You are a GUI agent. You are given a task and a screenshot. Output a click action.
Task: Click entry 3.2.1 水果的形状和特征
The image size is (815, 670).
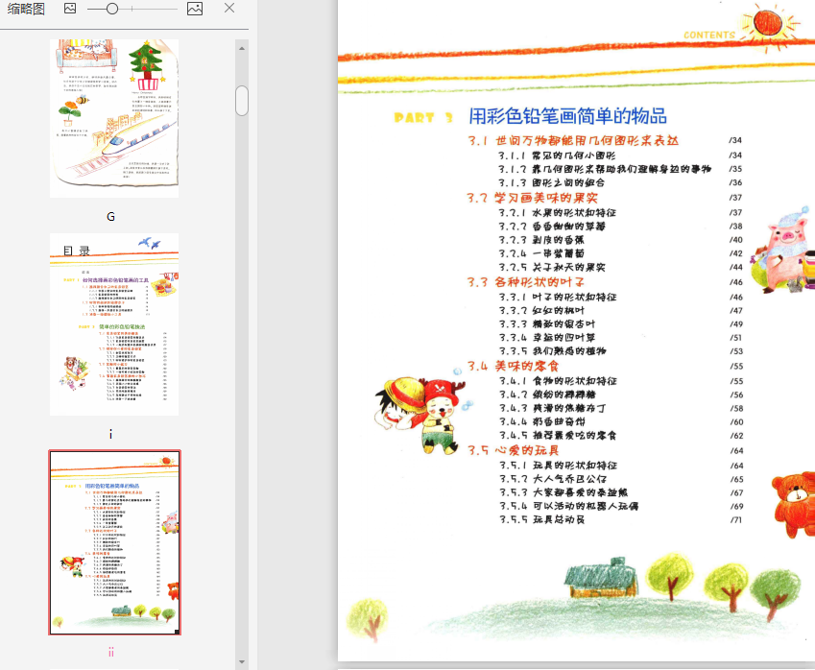557,212
